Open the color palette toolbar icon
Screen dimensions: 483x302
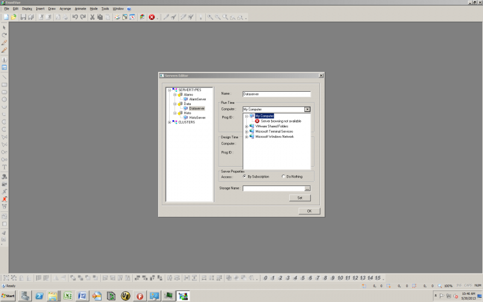click(117, 18)
